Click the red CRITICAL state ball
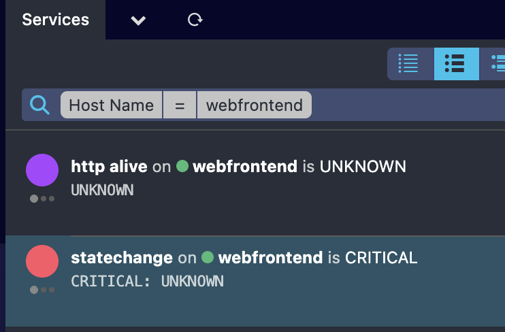Image resolution: width=505 pixels, height=332 pixels. click(x=42, y=261)
